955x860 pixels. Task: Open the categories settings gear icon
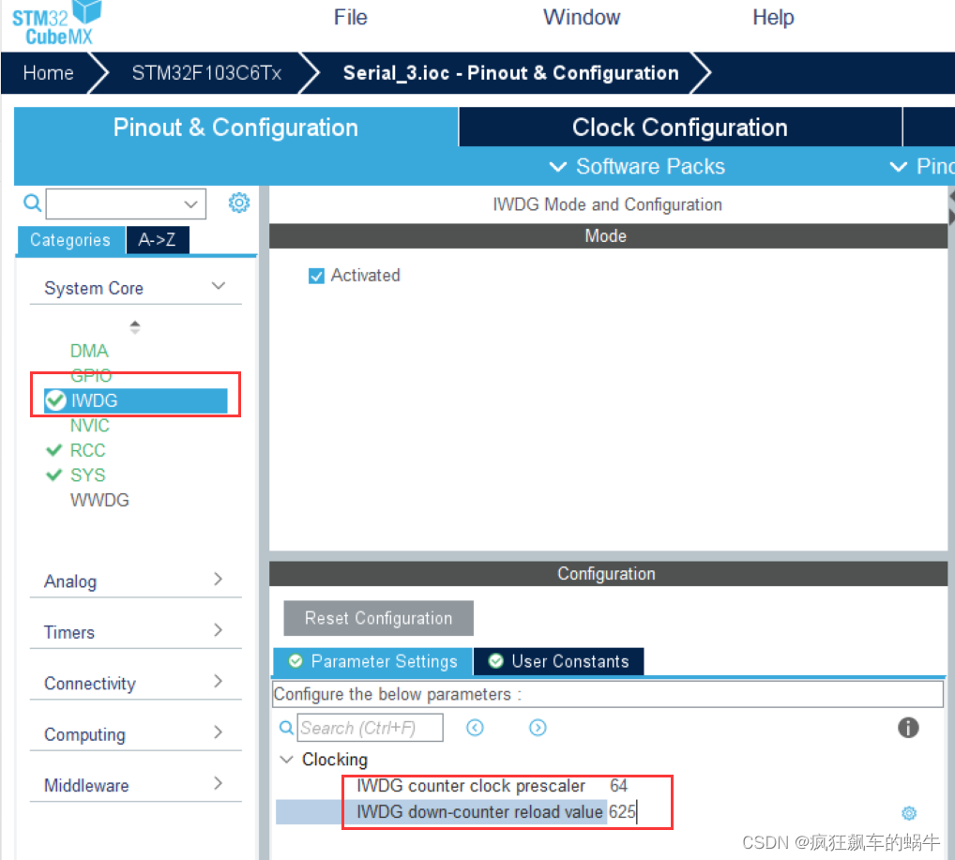(238, 203)
